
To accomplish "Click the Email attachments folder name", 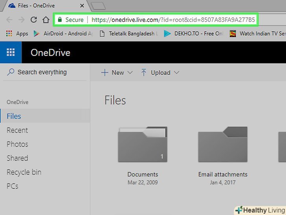I will [223, 174].
